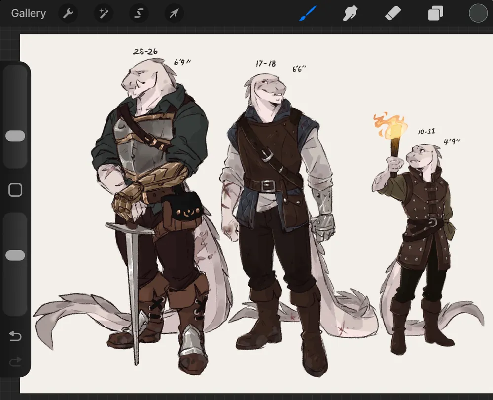Open the Adjustments magic wand menu
493x400 pixels.
104,13
